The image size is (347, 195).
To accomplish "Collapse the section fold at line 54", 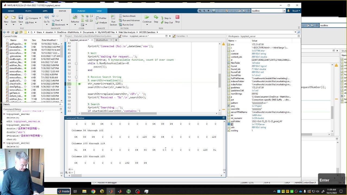I will [x=76, y=77].
